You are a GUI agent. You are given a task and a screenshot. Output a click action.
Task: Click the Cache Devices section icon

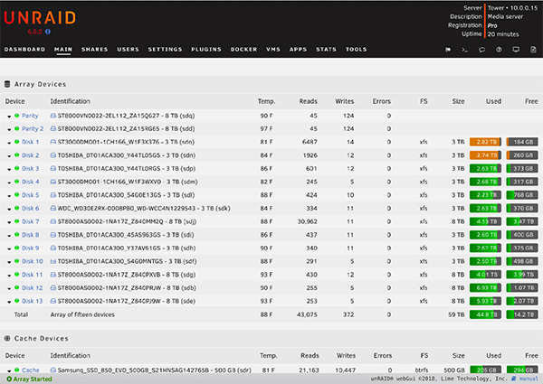point(7,339)
